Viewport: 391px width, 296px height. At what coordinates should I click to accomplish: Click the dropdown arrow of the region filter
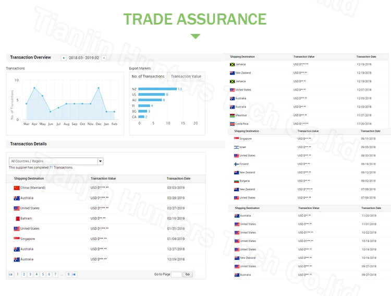click(100, 161)
